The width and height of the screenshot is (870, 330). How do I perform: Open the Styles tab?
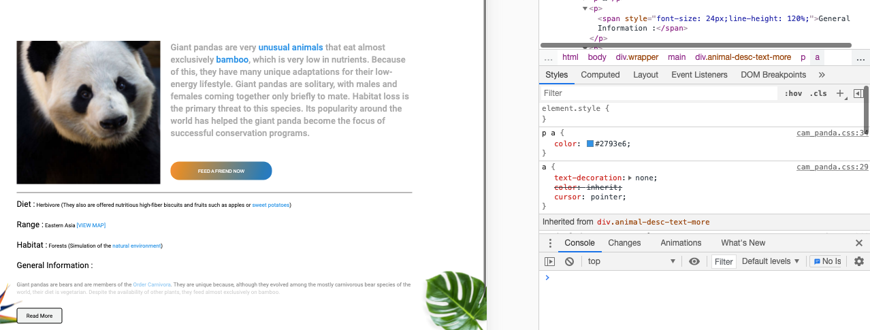click(556, 75)
